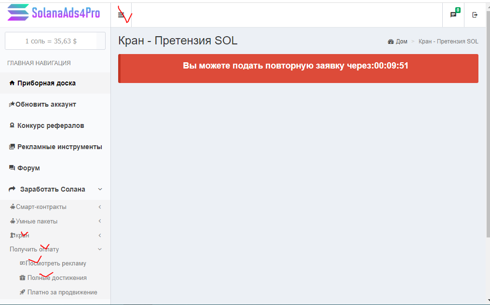The height and width of the screenshot is (305, 490).
Task: Click the faucet icon beside кран
Action: click(13, 235)
